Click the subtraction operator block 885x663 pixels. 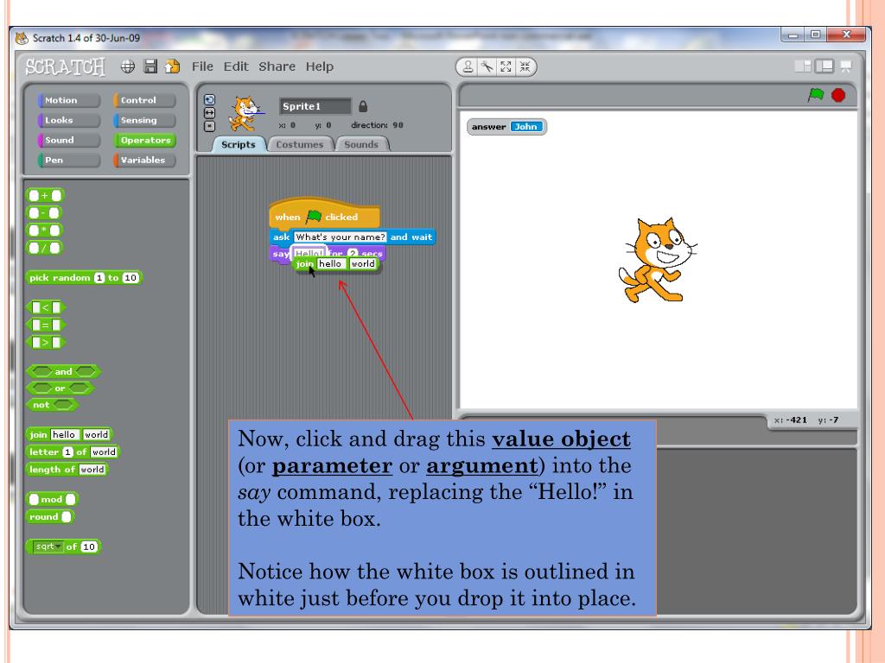(x=44, y=213)
